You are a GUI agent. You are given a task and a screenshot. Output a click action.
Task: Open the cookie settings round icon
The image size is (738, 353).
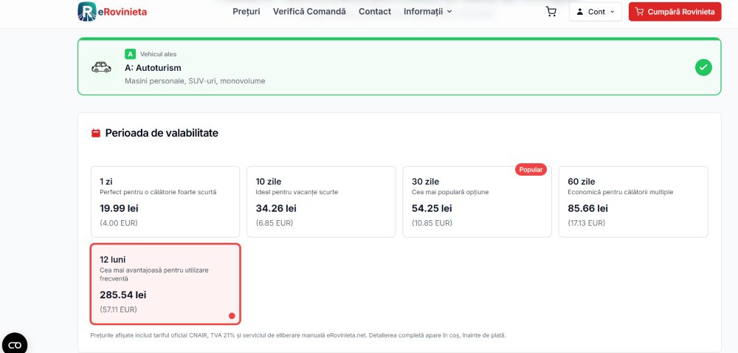[14, 345]
